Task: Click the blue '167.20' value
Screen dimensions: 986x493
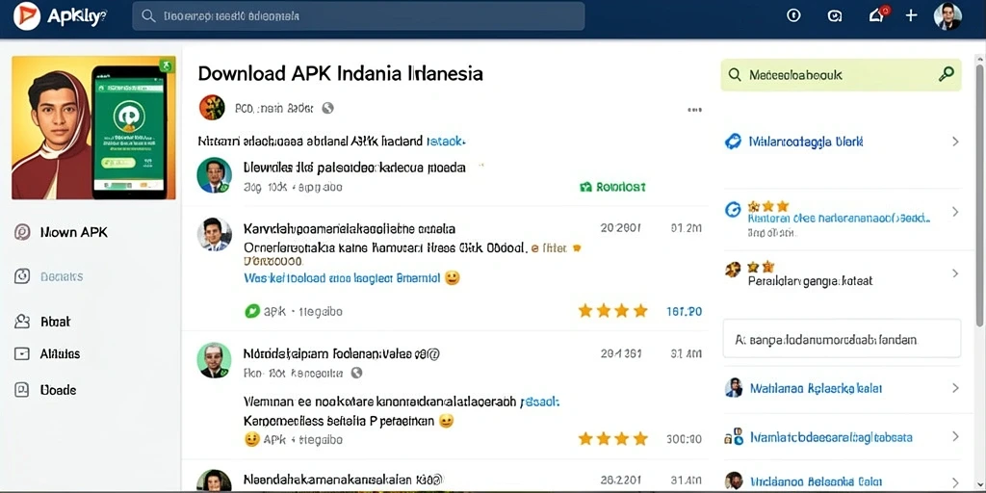Action: (x=684, y=311)
